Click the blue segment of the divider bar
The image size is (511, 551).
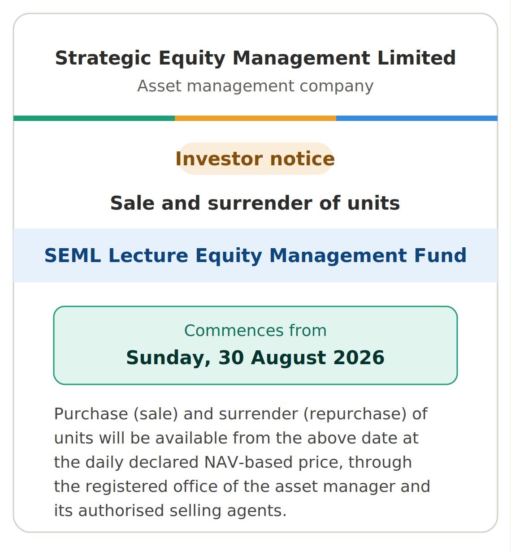[x=417, y=118]
